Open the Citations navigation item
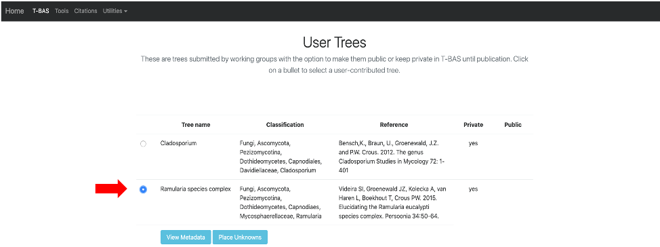Viewport: 660px width, 247px height. pyautogui.click(x=85, y=11)
